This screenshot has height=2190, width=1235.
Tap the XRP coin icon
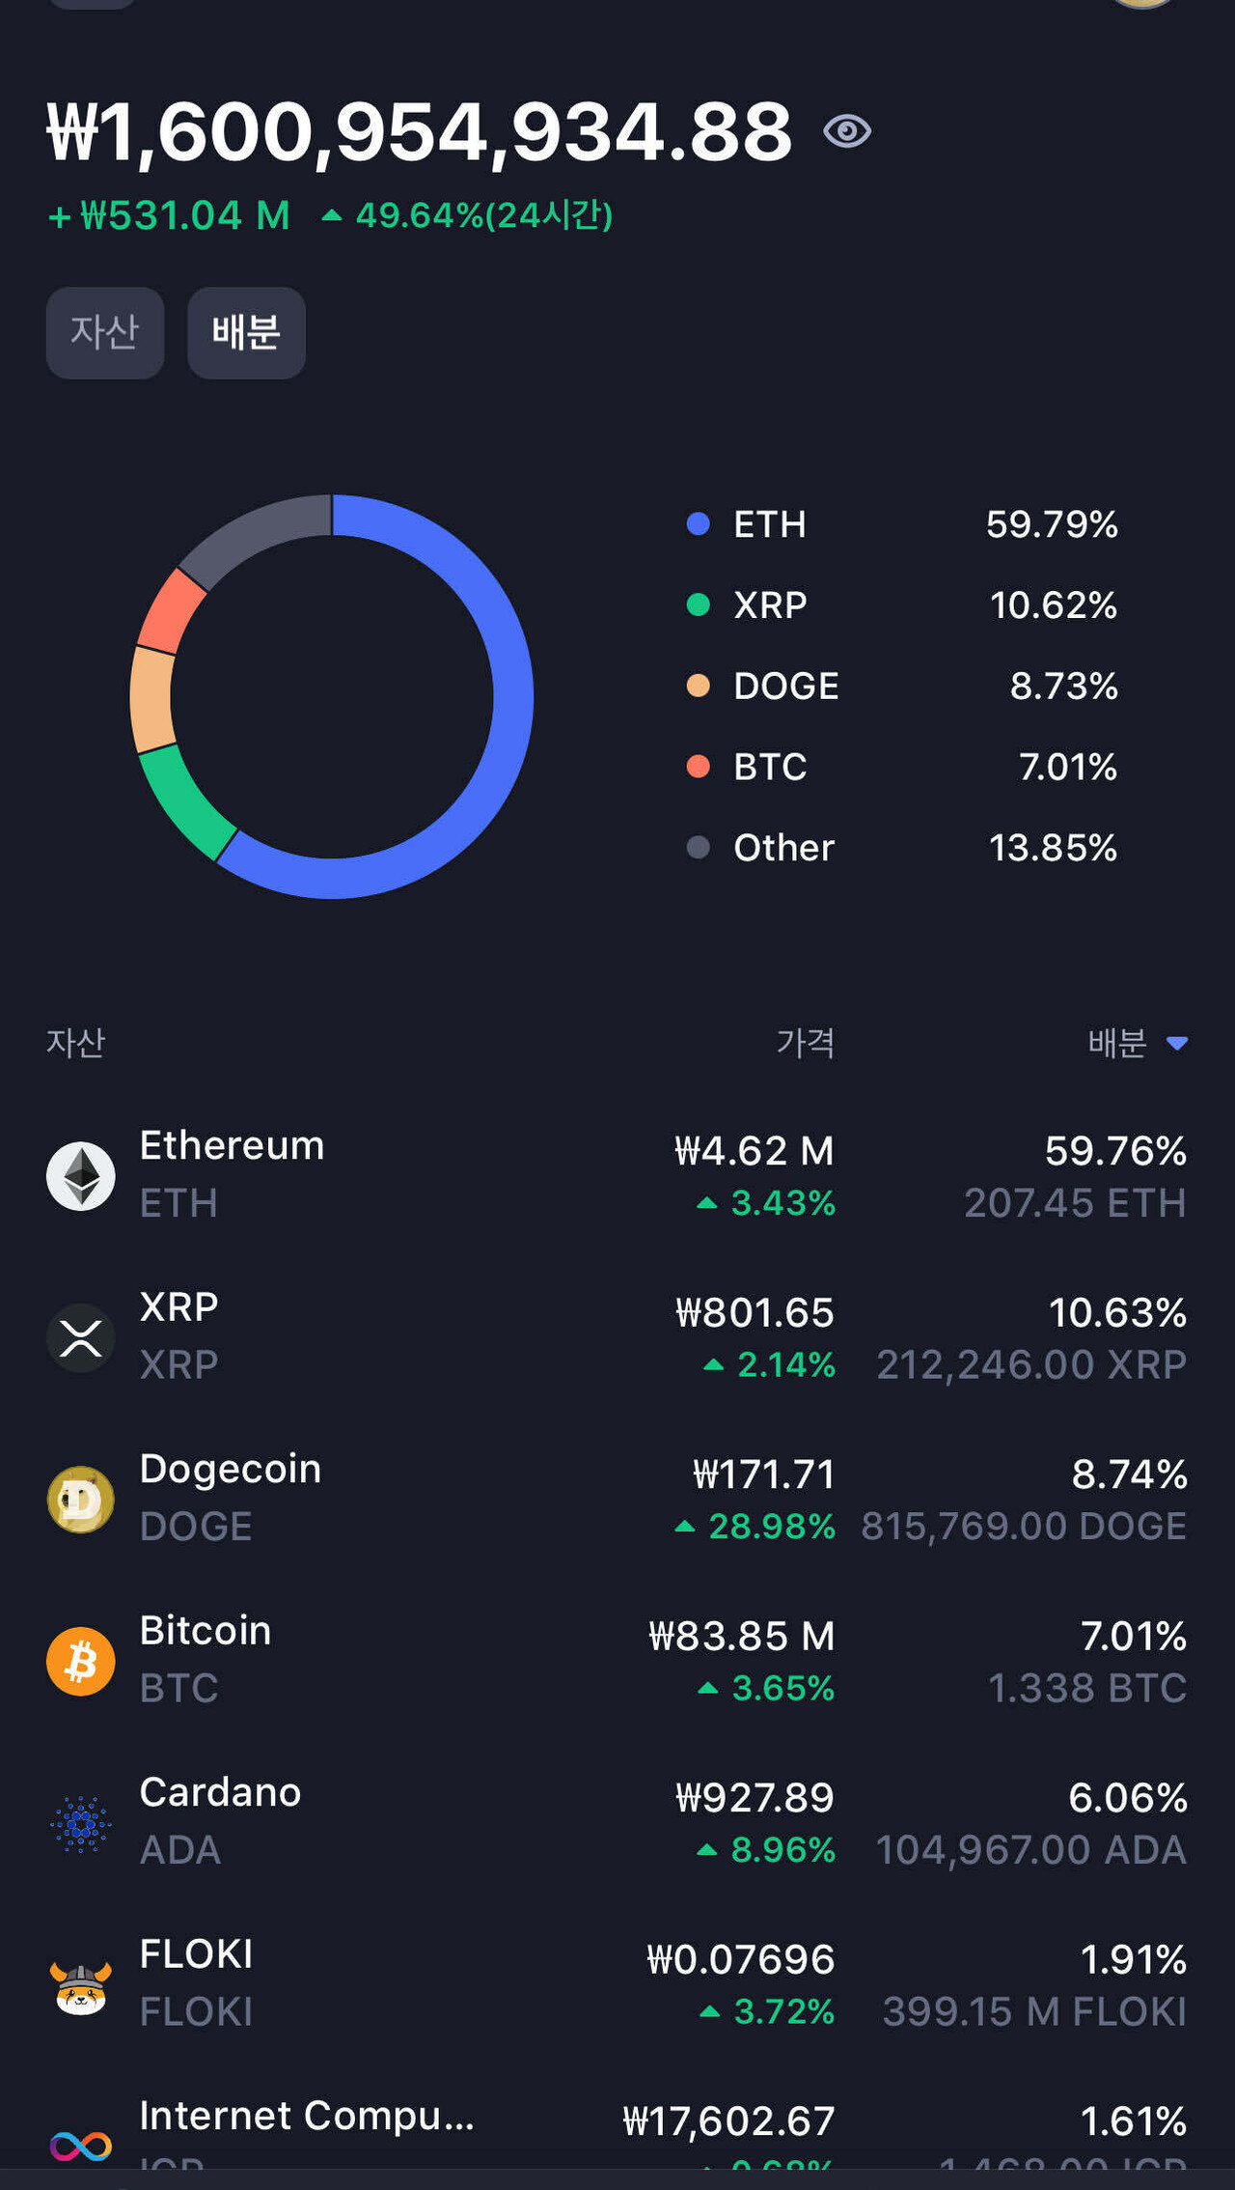tap(81, 1338)
